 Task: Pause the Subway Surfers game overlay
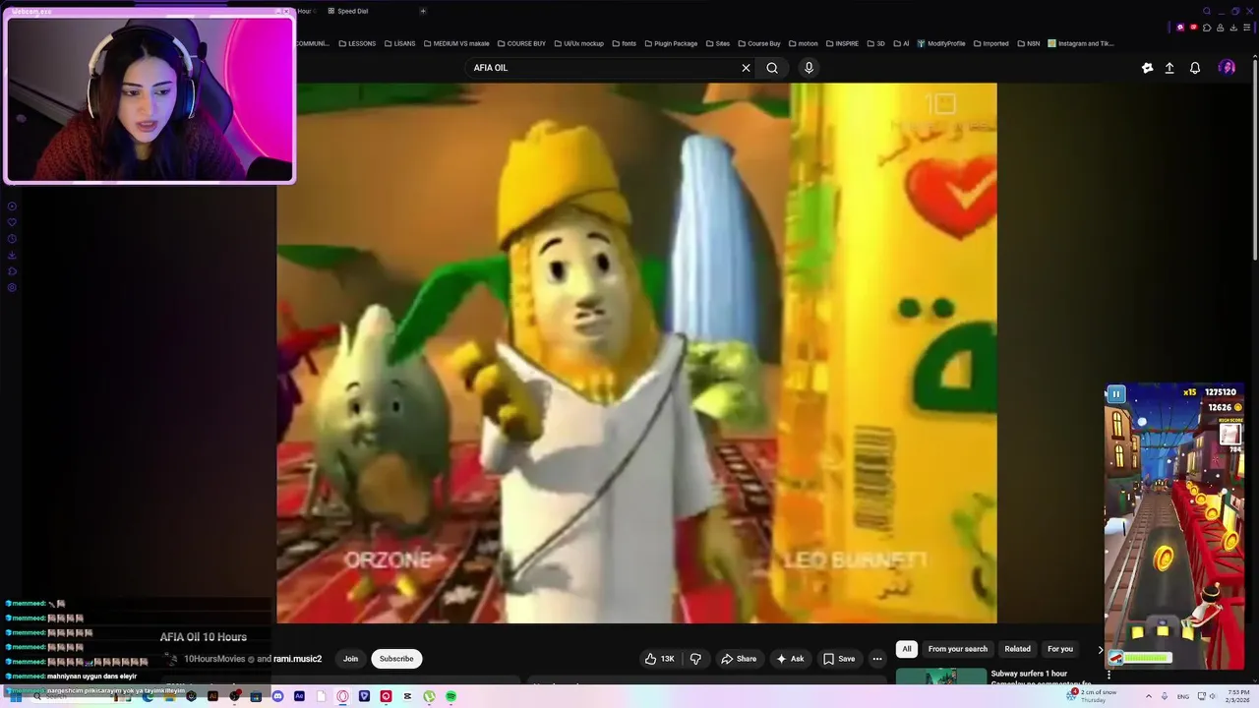click(x=1115, y=394)
